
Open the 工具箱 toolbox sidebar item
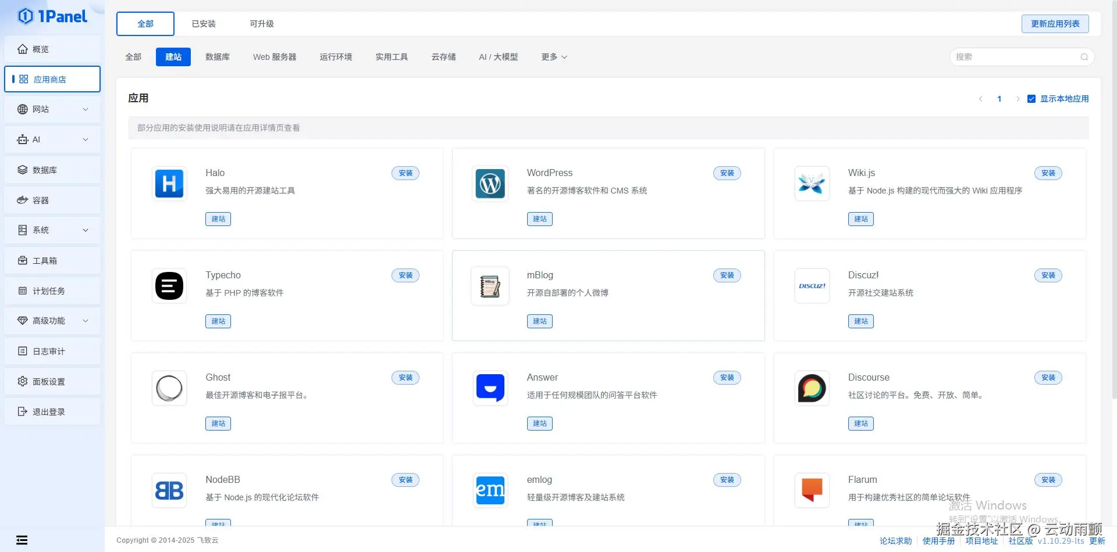(52, 260)
